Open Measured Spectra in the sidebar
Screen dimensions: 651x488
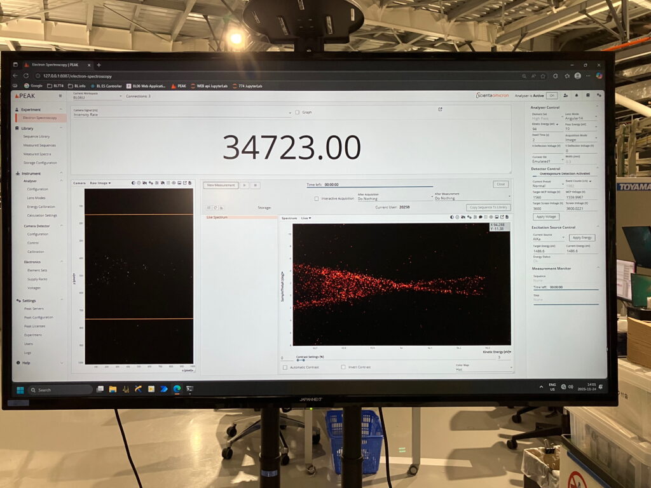37,154
